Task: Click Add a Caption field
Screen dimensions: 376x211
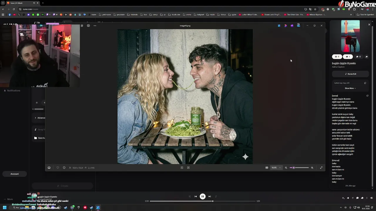Action: pos(338,67)
